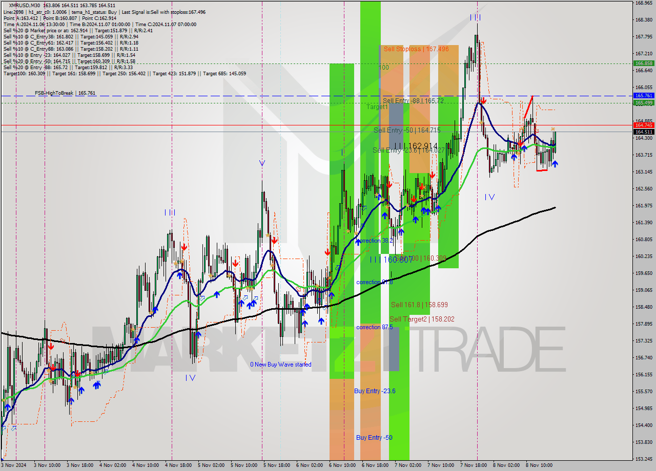The width and height of the screenshot is (656, 471).
Task: Click '0 New Buy Wave started' annotation
Action: click(x=281, y=365)
